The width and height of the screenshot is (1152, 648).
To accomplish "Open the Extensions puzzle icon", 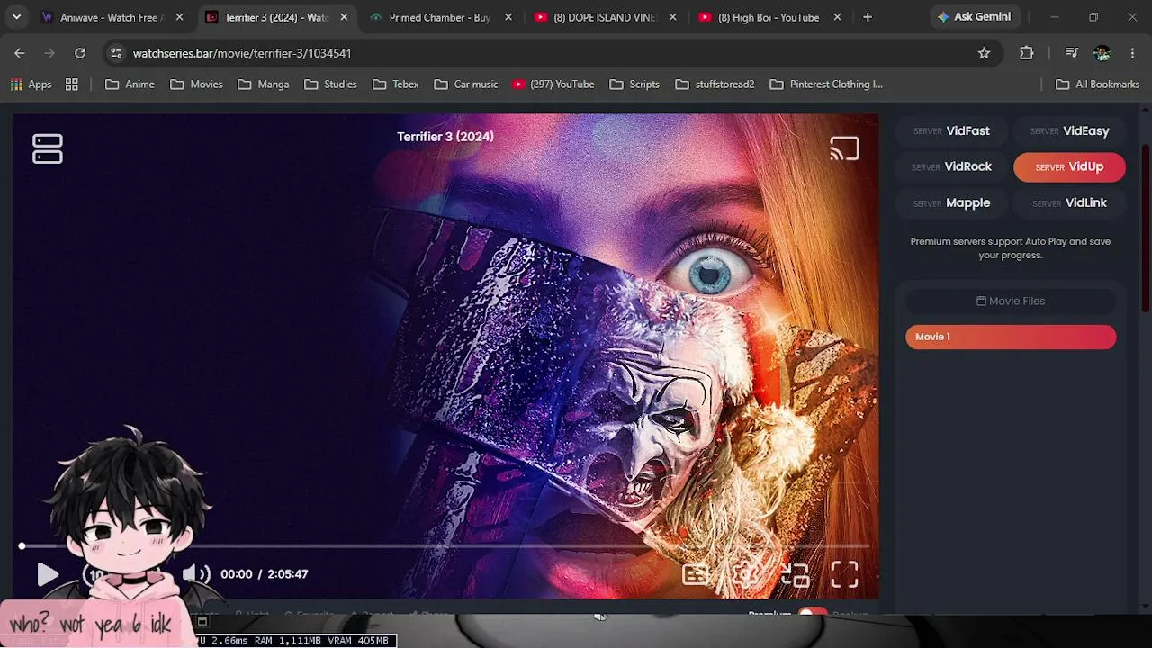I will coord(1027,53).
